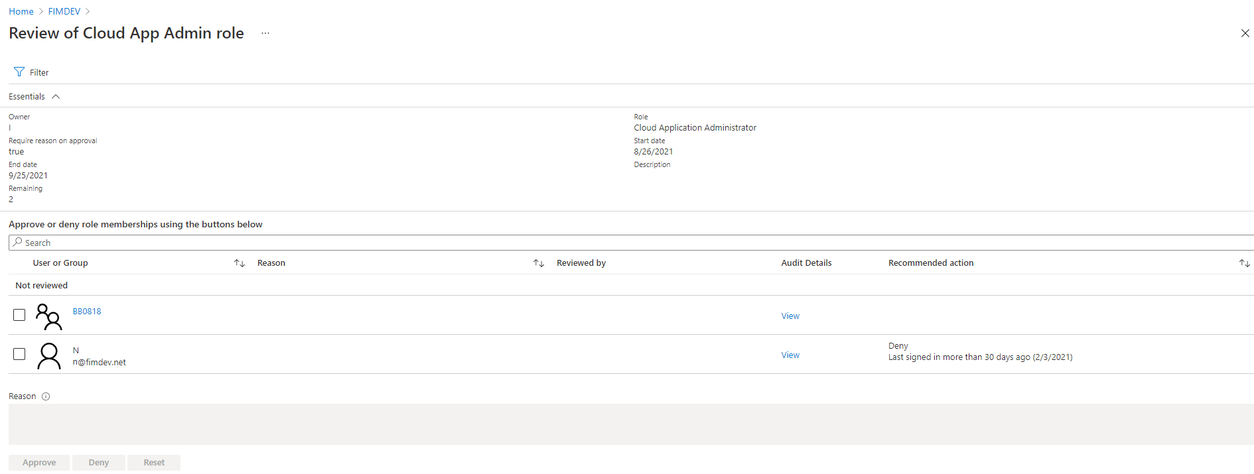Select the checkbox for n@fimdev.net
This screenshot has height=474, width=1254.
[19, 354]
